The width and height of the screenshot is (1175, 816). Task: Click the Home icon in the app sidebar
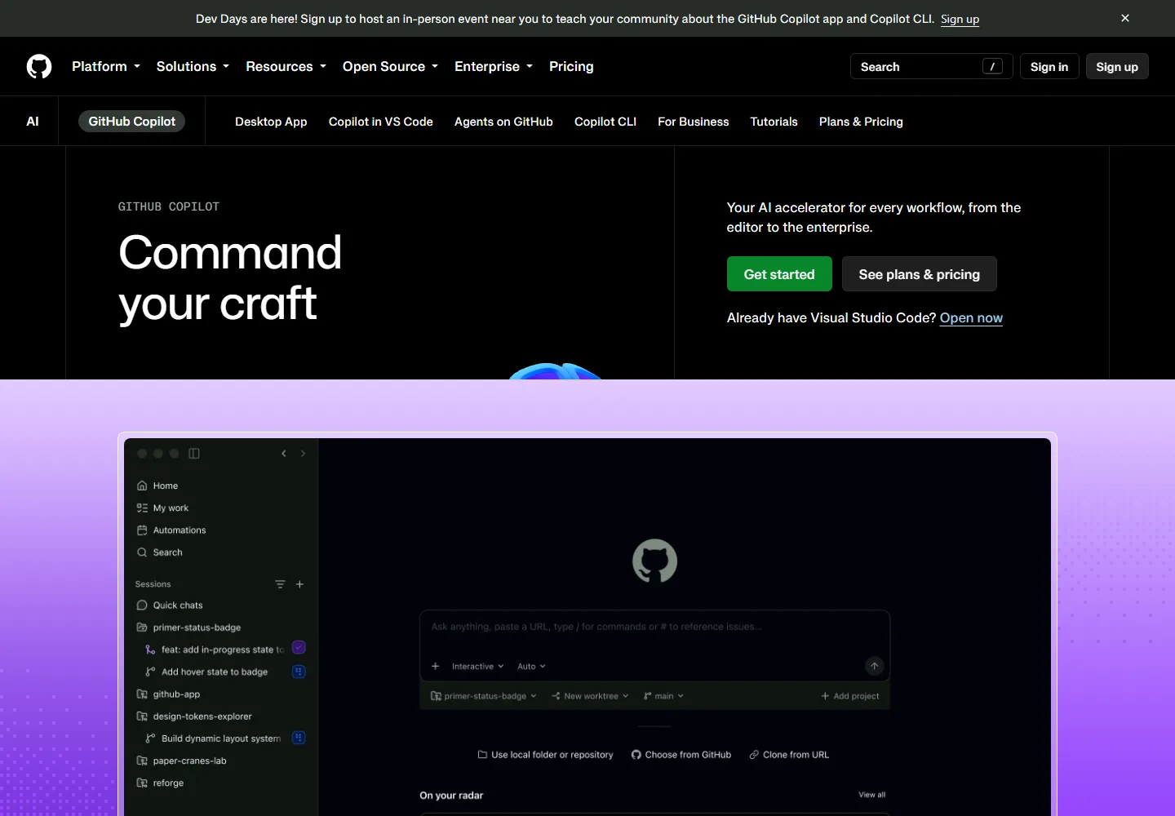142,486
